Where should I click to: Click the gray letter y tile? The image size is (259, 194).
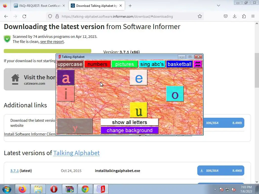click(75, 126)
